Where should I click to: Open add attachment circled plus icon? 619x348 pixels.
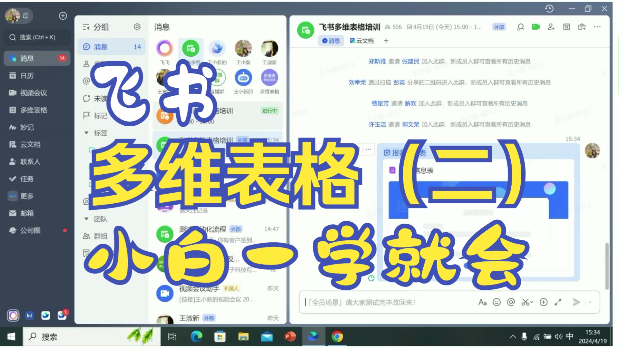point(544,302)
